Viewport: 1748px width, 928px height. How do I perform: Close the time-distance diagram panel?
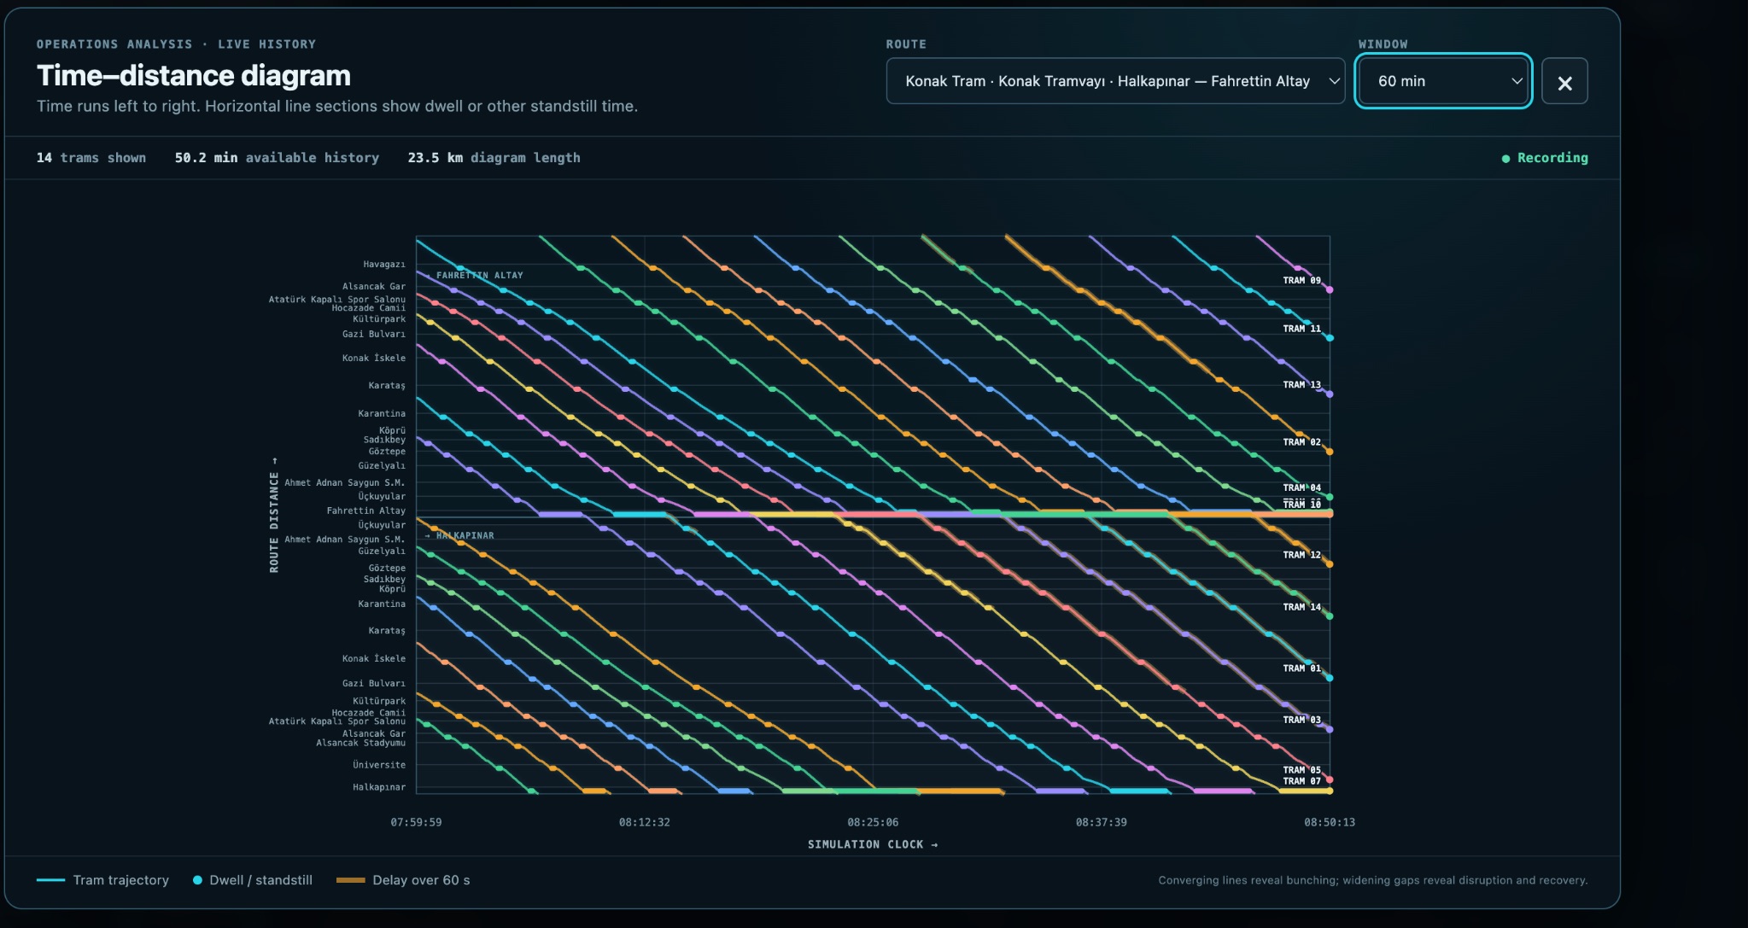point(1564,82)
